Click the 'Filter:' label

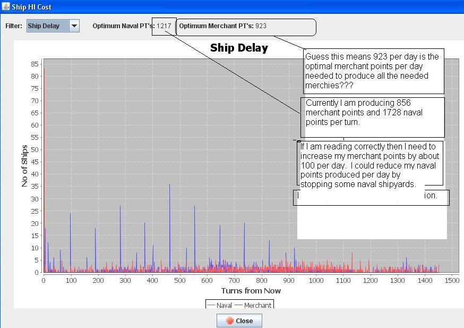point(14,26)
